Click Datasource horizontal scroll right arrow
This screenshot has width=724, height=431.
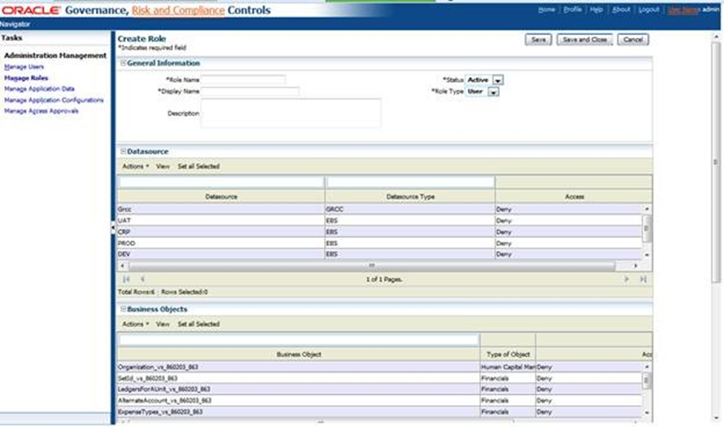click(x=636, y=266)
